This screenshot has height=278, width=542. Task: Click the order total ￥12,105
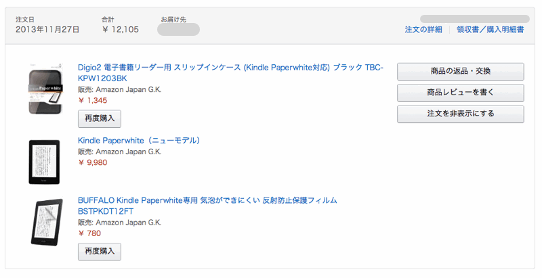(x=121, y=30)
